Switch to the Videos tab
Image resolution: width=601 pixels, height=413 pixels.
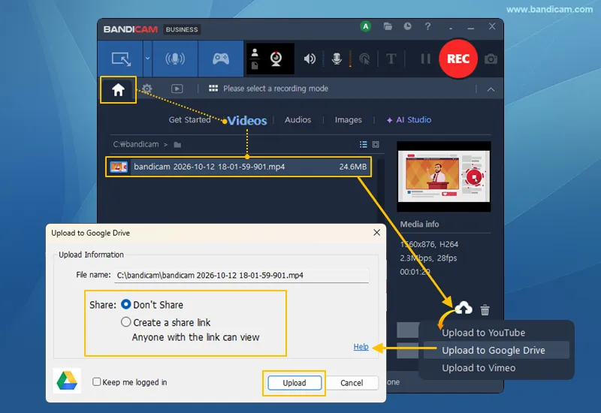click(247, 120)
